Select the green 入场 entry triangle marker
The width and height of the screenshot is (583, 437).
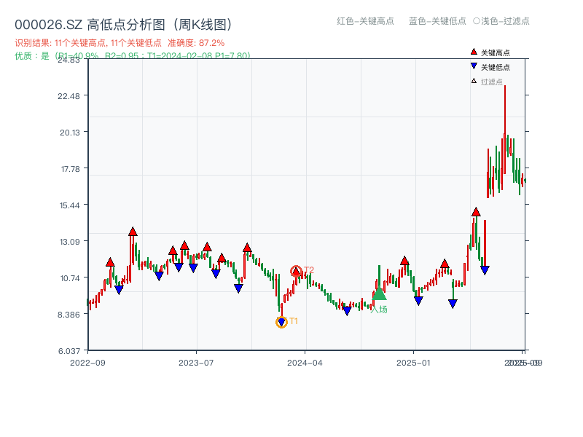click(x=379, y=294)
